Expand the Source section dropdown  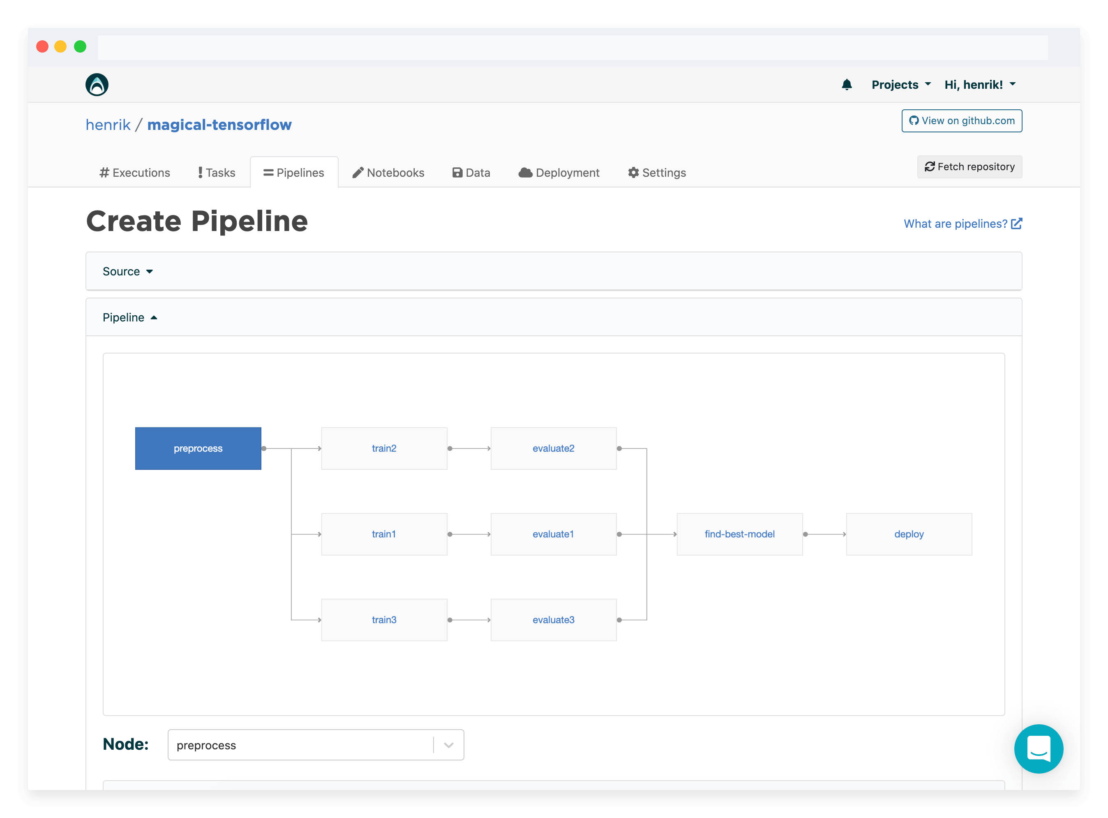pos(127,271)
